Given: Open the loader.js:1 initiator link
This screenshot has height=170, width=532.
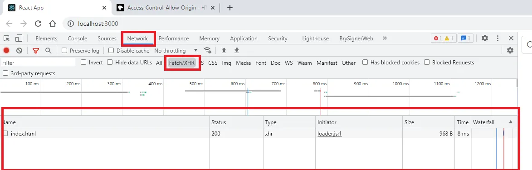Looking at the screenshot, I should coord(329,134).
